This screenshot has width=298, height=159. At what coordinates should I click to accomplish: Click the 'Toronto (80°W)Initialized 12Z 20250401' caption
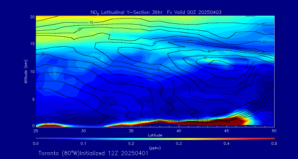[x=93, y=153]
